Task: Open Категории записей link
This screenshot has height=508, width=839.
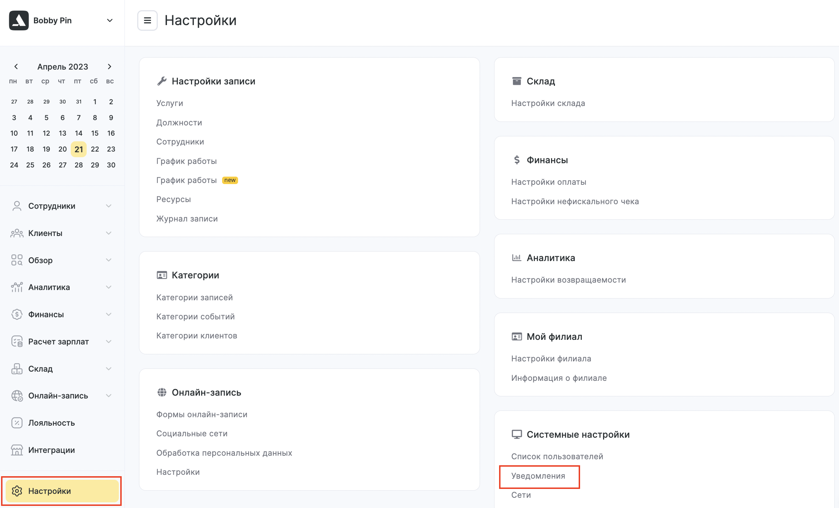Action: 195,297
